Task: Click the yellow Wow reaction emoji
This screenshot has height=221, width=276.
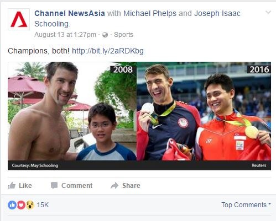Action: pyautogui.click(x=30, y=205)
